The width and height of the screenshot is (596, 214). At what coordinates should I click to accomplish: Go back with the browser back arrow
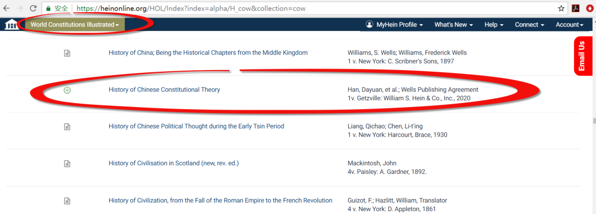7,8
